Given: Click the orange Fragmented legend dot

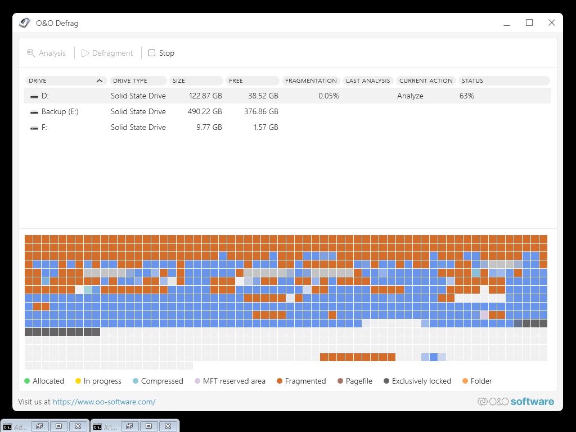Looking at the screenshot, I should pos(279,381).
